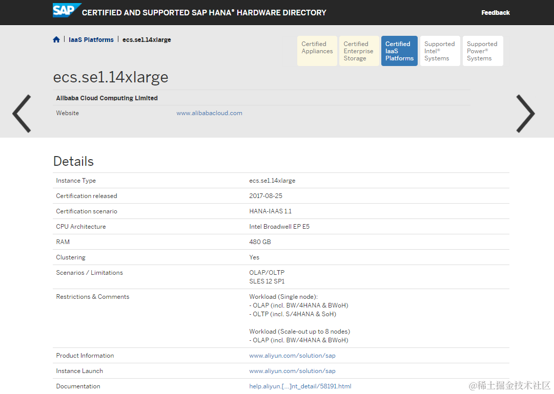Click SLES 12 SP1 text
This screenshot has height=394, width=554.
point(267,281)
